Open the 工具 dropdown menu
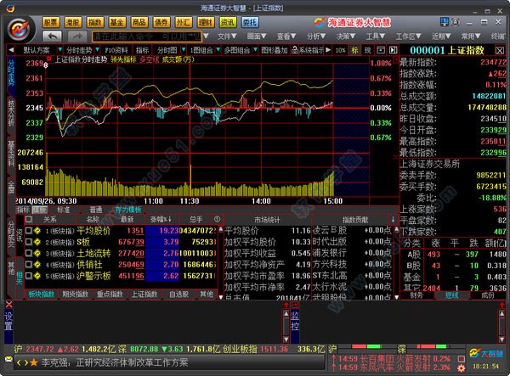510x376 pixels. click(376, 36)
